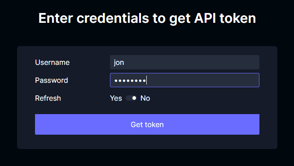The width and height of the screenshot is (294, 166).
Task: Click the 'Get token' text on the button
Action: pos(147,124)
